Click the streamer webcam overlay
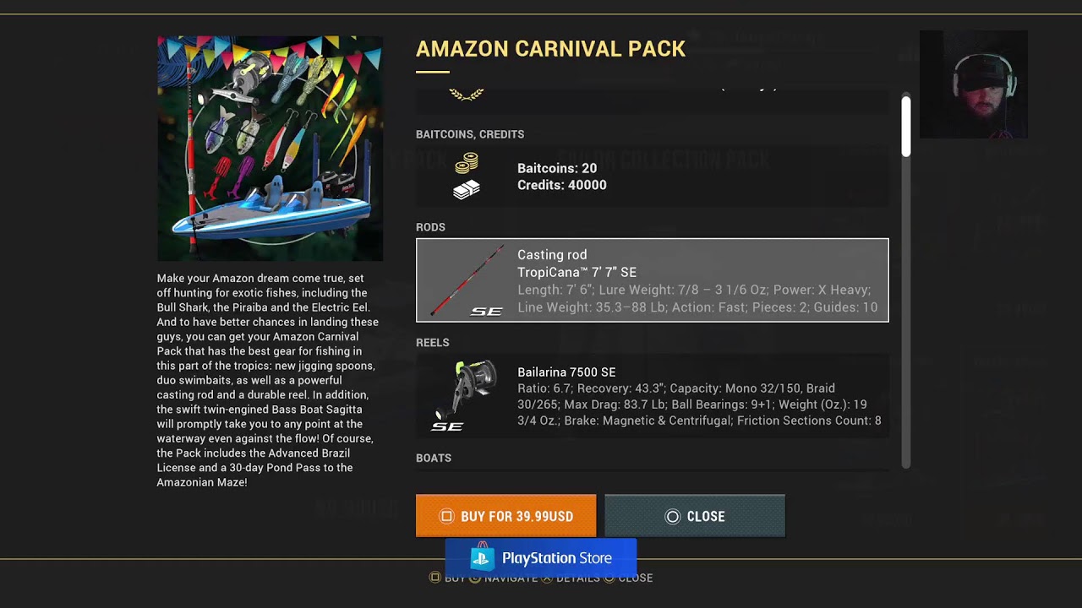 pos(974,84)
